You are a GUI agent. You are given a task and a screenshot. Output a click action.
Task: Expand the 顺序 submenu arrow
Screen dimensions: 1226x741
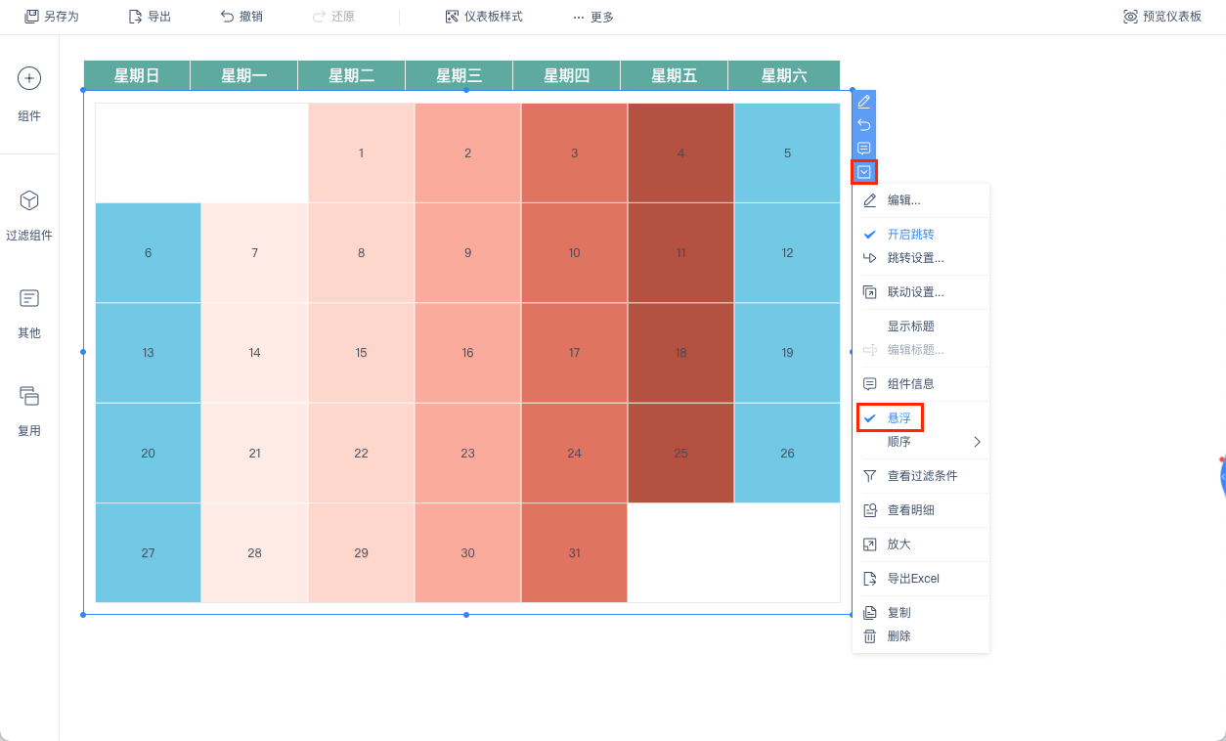point(977,442)
